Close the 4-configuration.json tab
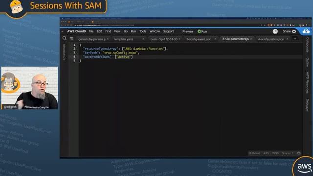313x176 pixels. [287, 39]
